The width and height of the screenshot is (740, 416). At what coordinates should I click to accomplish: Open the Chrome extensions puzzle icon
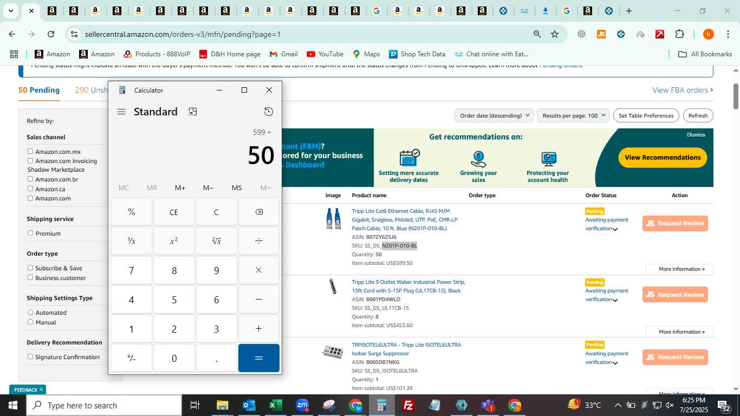(x=679, y=34)
